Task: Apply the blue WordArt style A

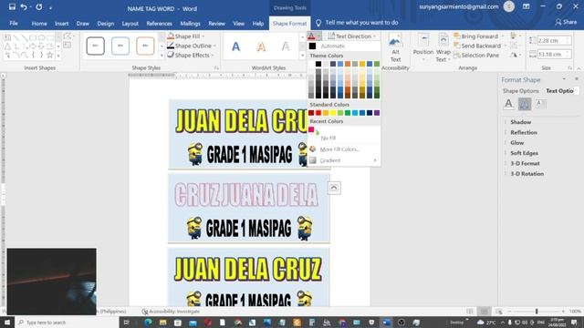Action: point(235,46)
